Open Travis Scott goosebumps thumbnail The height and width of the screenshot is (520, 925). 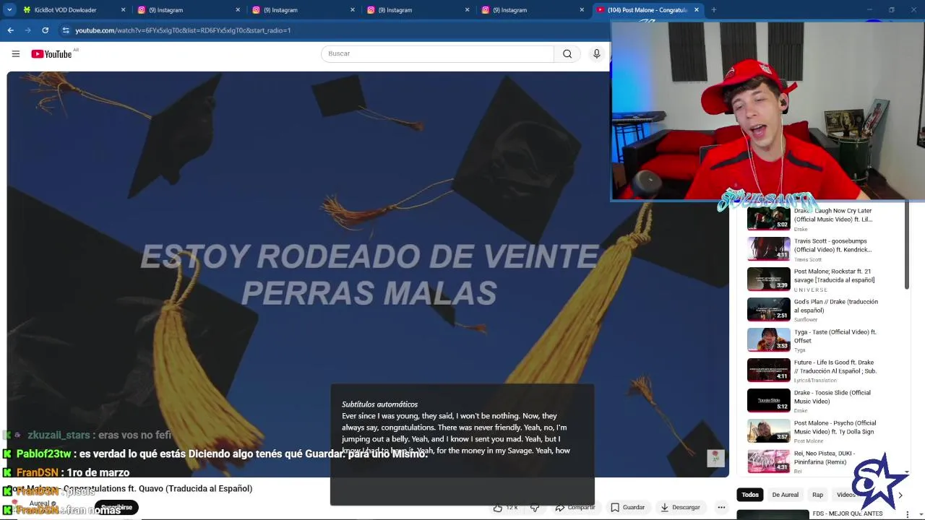(x=768, y=248)
